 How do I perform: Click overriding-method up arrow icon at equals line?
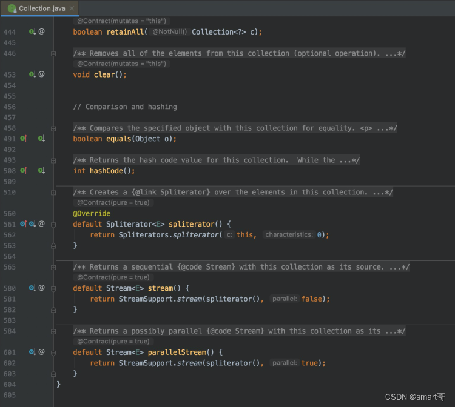click(x=24, y=139)
